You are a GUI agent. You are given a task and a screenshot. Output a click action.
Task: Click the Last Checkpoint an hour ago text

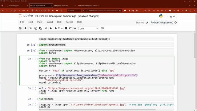point(60,16)
